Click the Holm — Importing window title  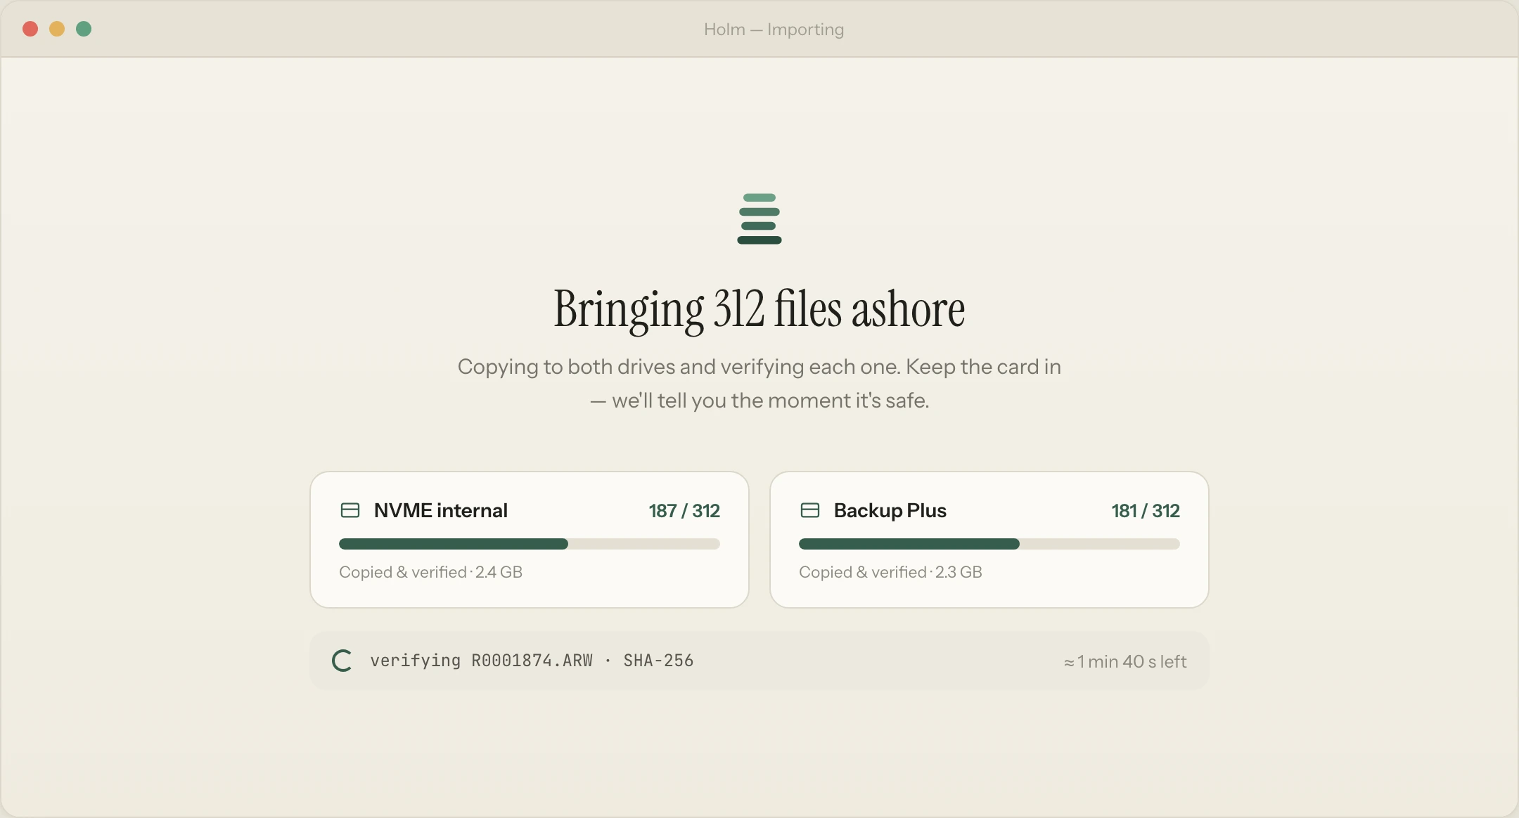pos(774,30)
